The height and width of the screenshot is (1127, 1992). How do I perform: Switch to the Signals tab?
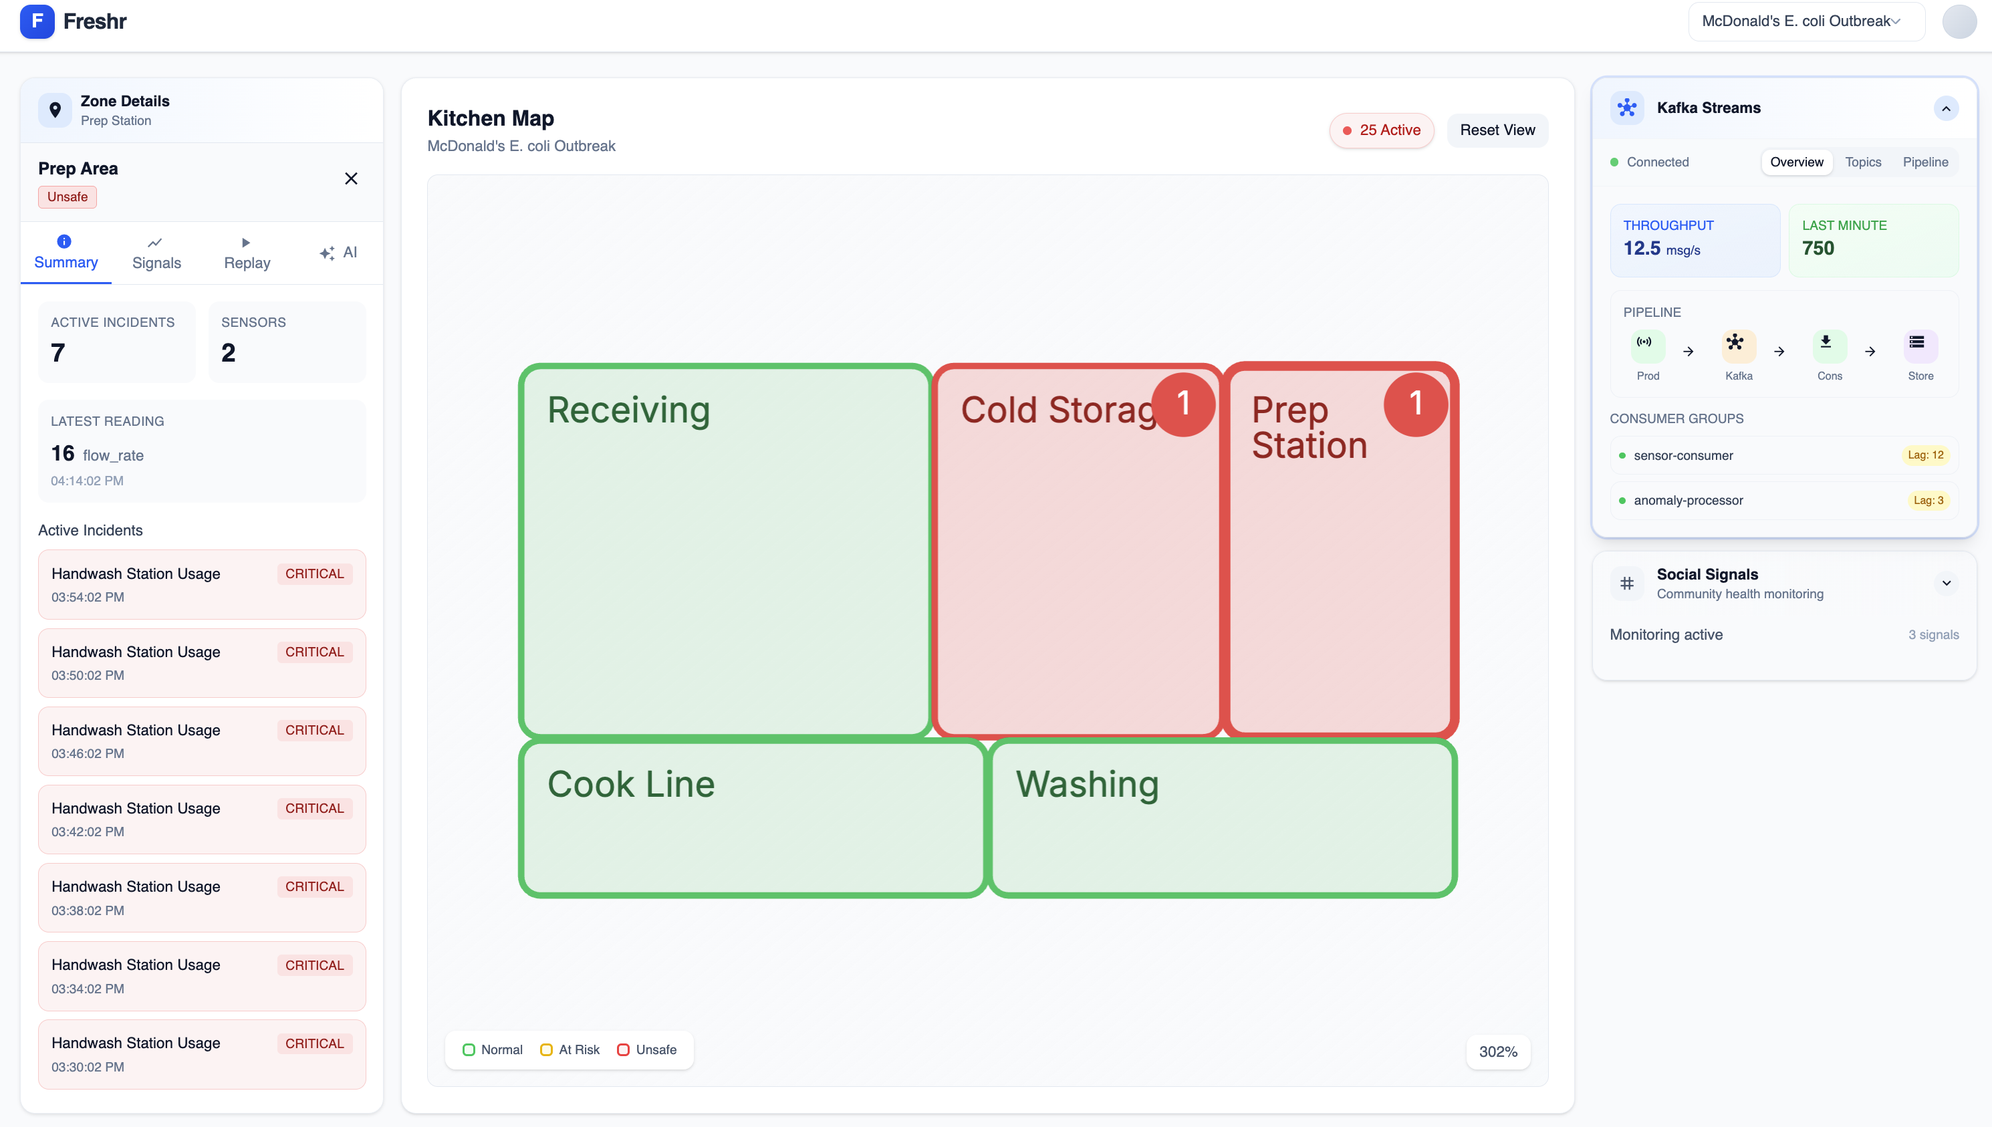click(x=156, y=253)
